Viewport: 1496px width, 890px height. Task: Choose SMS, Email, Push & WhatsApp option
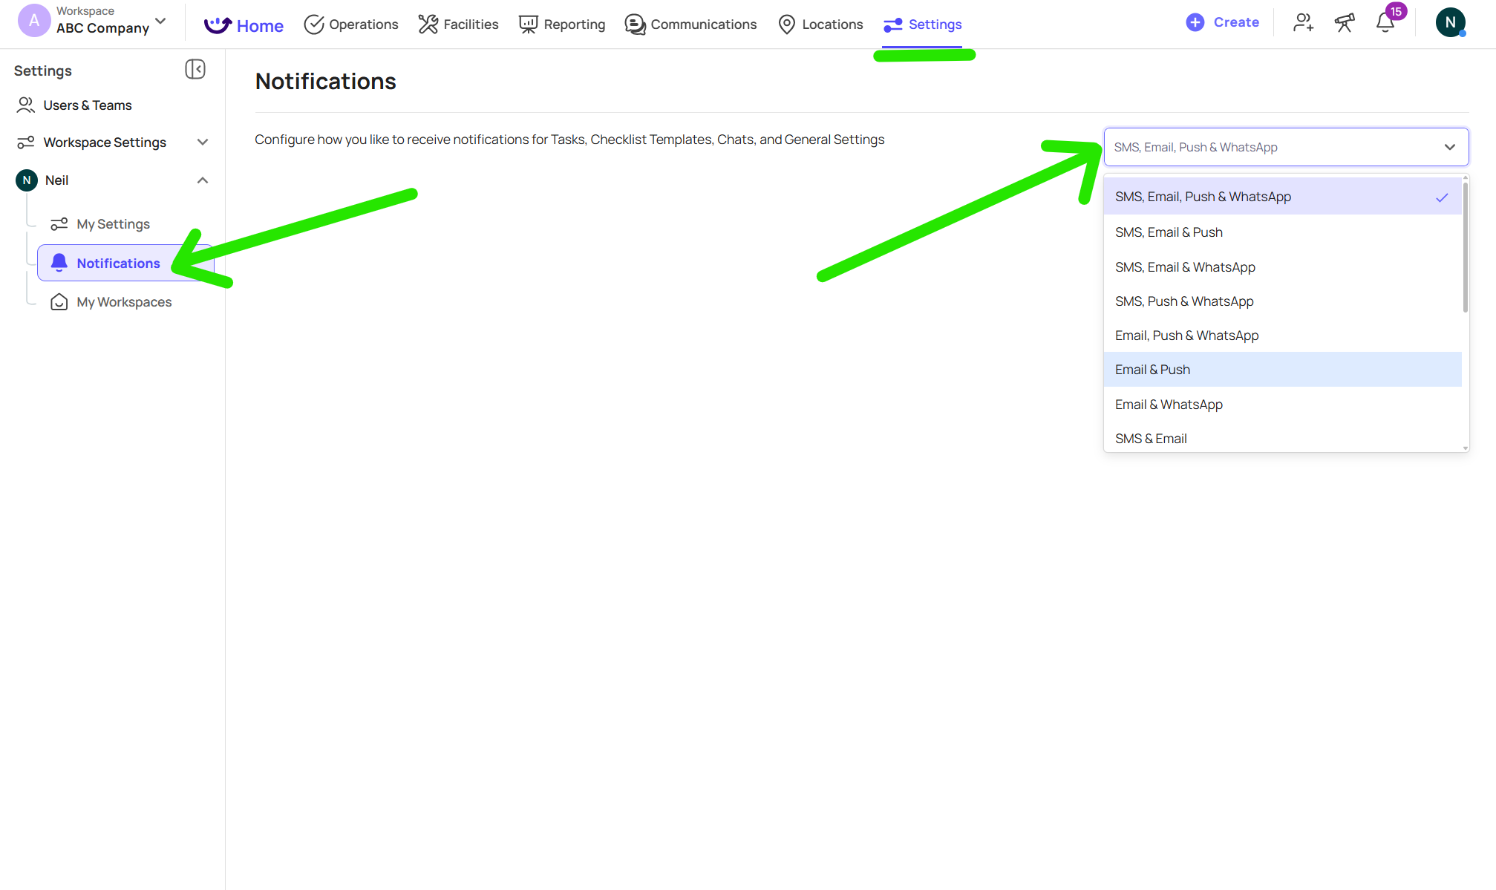(1282, 197)
